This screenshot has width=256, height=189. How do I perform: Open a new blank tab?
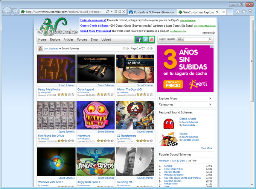coord(230,12)
